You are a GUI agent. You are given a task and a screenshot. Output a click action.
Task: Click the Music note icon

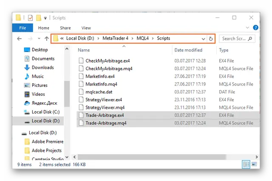click(x=27, y=76)
